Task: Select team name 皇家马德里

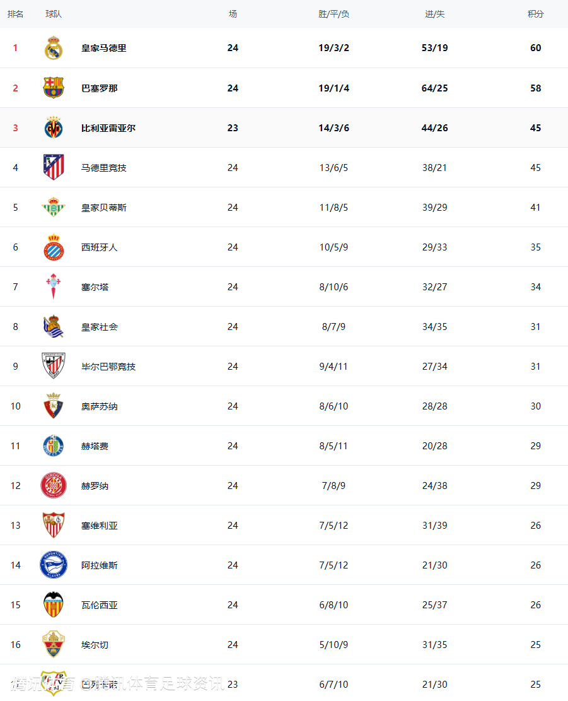Action: (104, 48)
